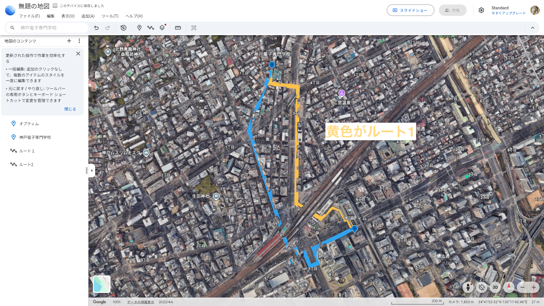Redo the last action

[x=108, y=28]
